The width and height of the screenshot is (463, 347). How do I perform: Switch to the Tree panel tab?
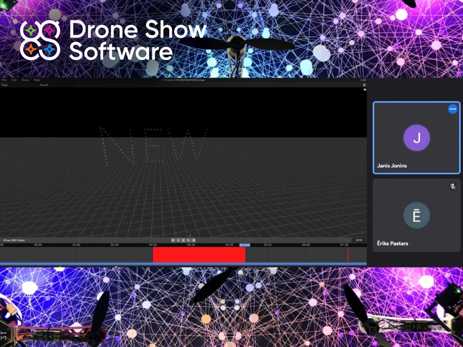[4, 85]
